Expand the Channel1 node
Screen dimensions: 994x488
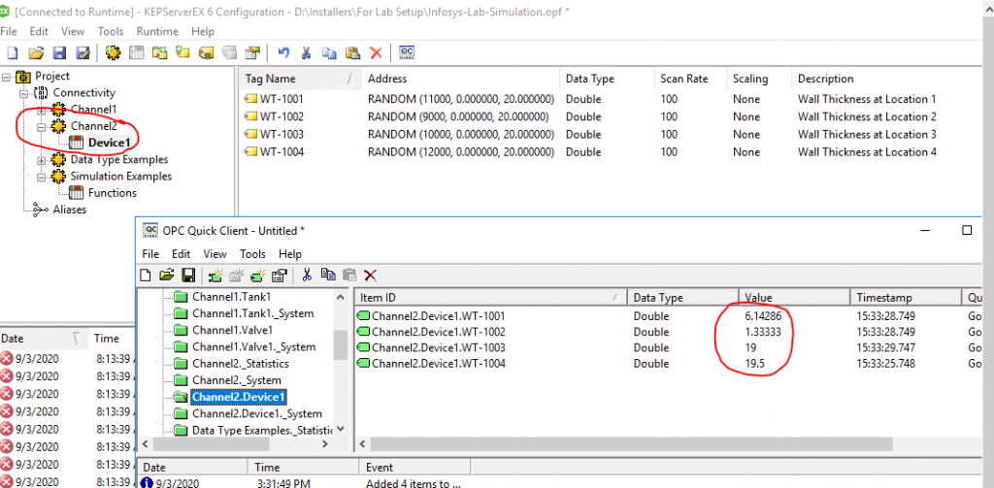pos(42,110)
